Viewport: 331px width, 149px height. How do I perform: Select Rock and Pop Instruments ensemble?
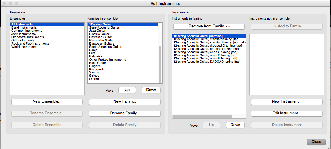click(x=30, y=44)
